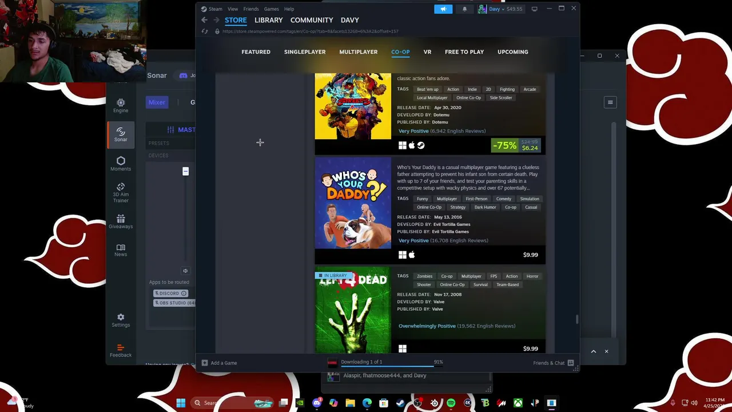Open the Left 4 Dead cover art
Viewport: 732px width, 412px height.
click(353, 310)
